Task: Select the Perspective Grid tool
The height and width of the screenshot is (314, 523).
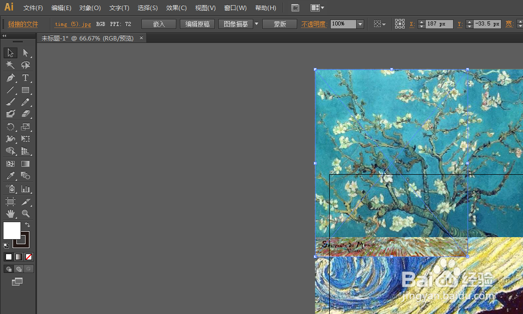Action: click(25, 151)
